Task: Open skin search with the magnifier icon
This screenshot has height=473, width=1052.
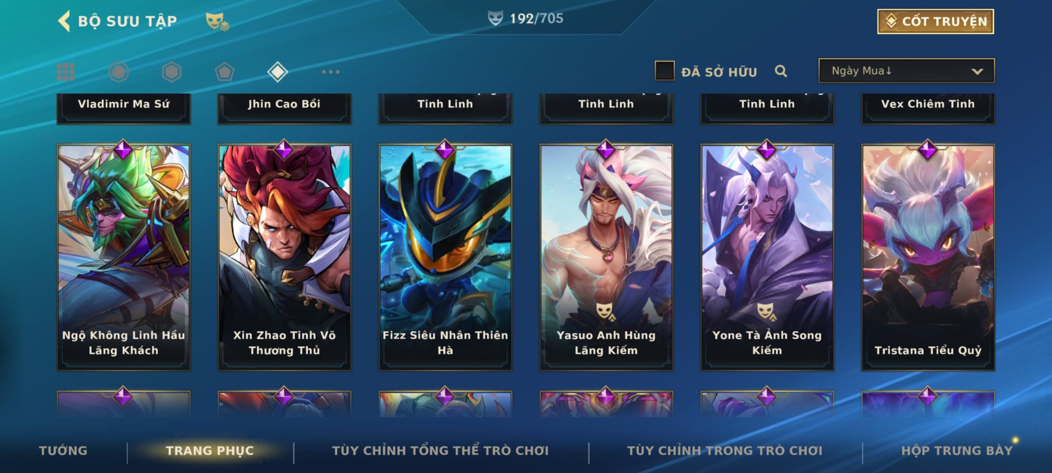Action: 781,71
